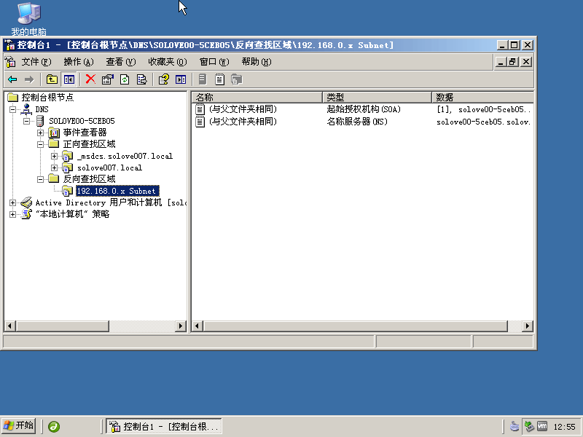Click the back arrow in toolbar
Viewport: 583px width, 437px height.
coord(12,79)
